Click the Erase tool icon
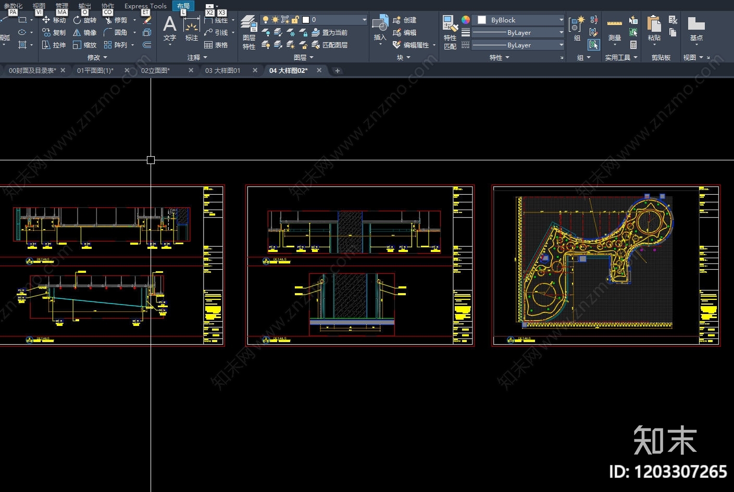Screen dimensions: 734x492 click(x=147, y=20)
